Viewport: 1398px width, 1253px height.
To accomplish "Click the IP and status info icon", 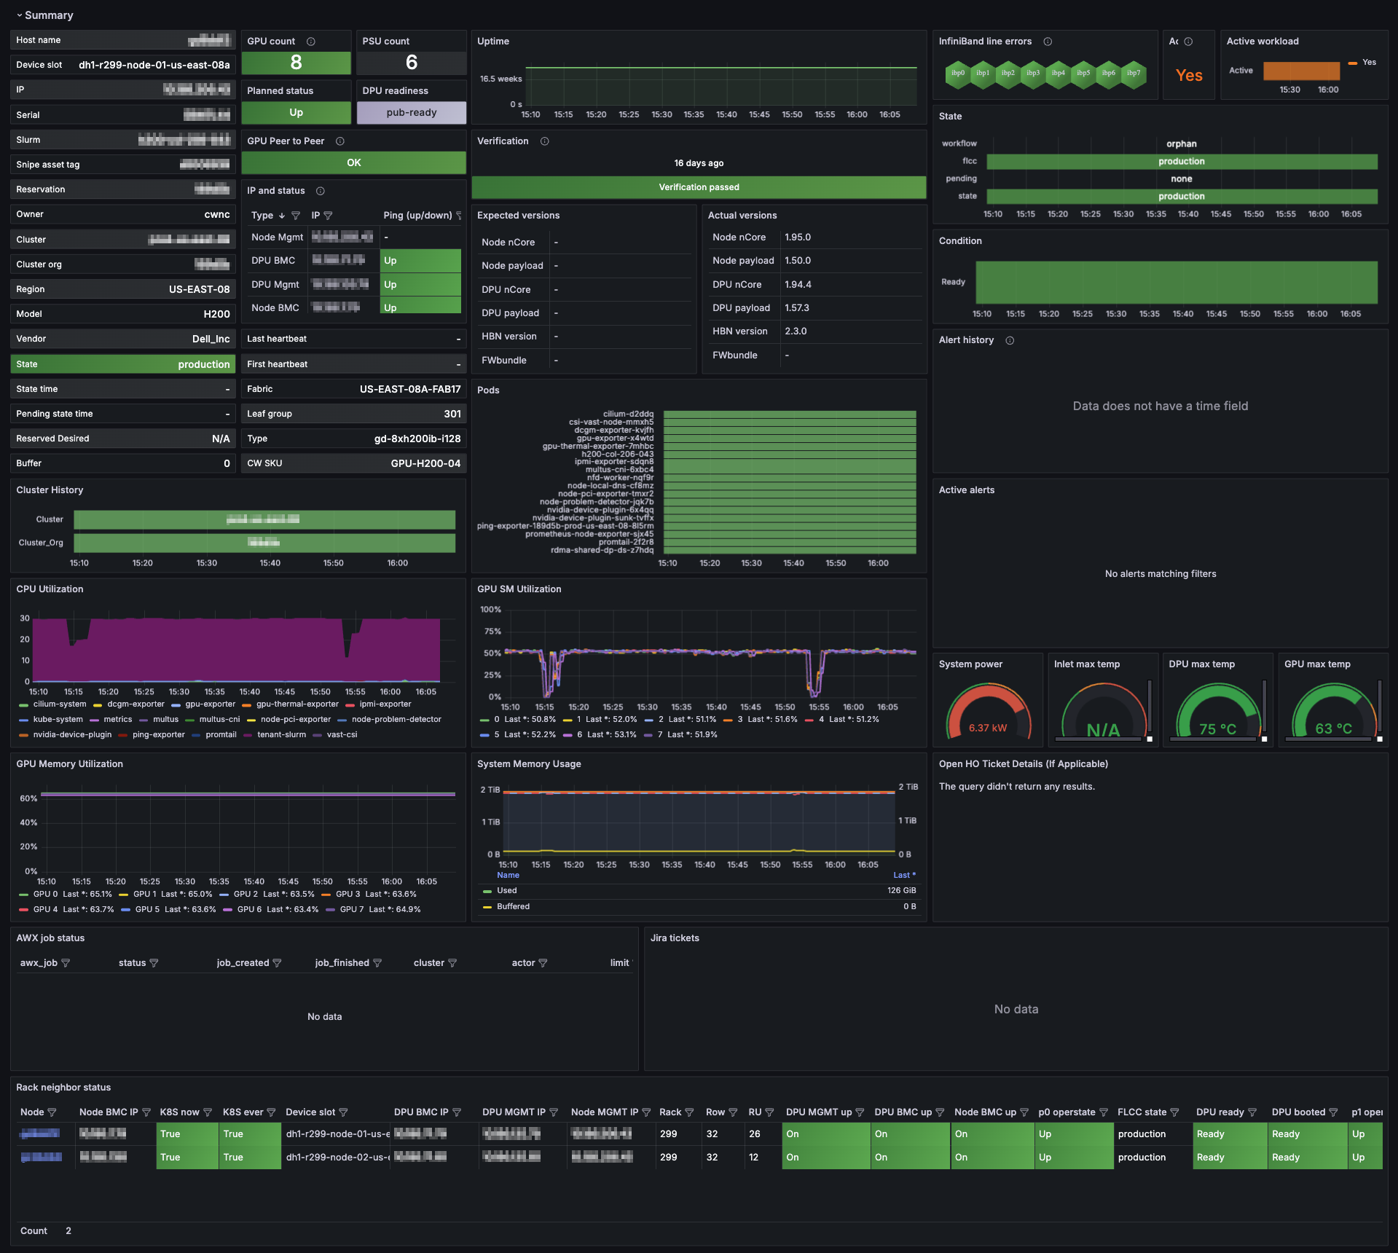I will 321,190.
